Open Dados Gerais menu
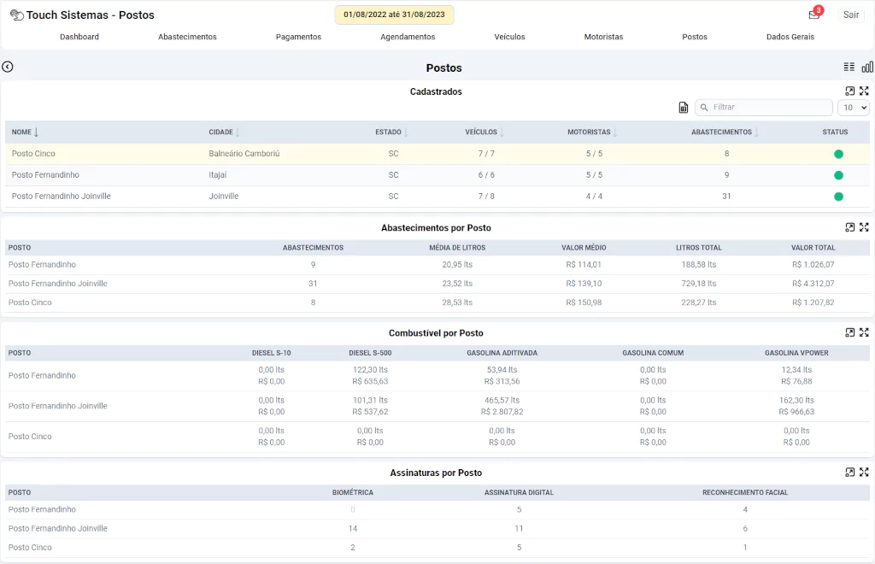Image resolution: width=875 pixels, height=564 pixels. [x=790, y=37]
